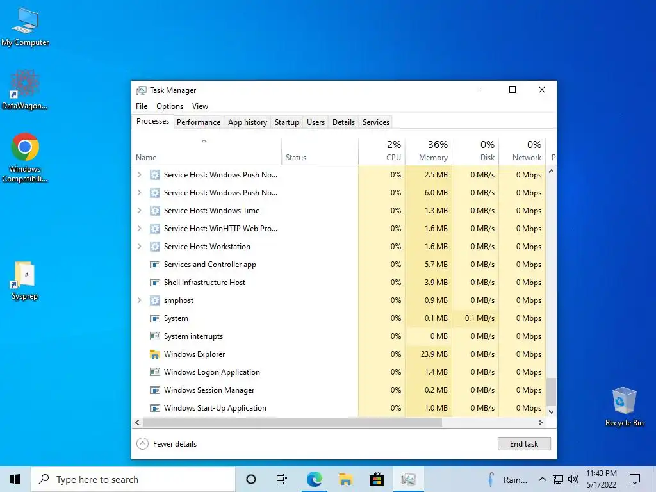Open the Recycle Bin icon
This screenshot has width=656, height=492.
(624, 407)
